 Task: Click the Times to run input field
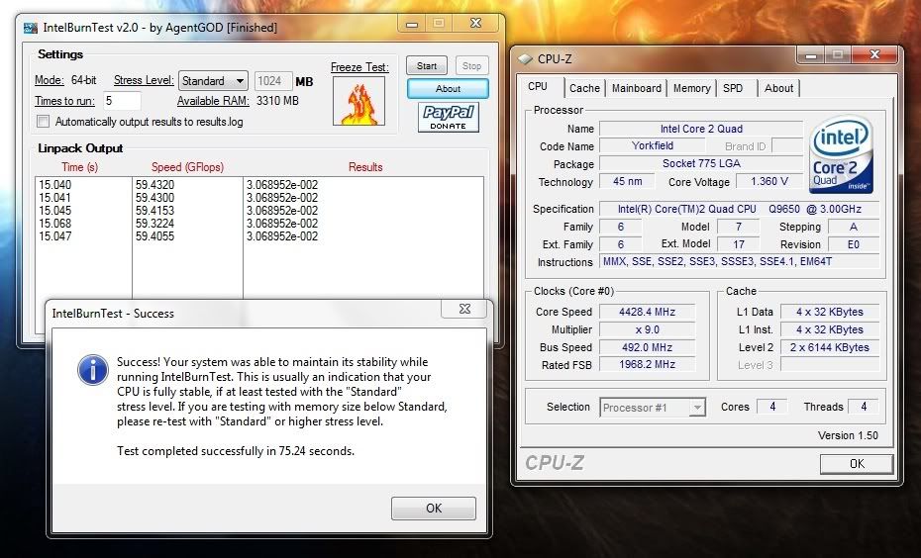(122, 101)
